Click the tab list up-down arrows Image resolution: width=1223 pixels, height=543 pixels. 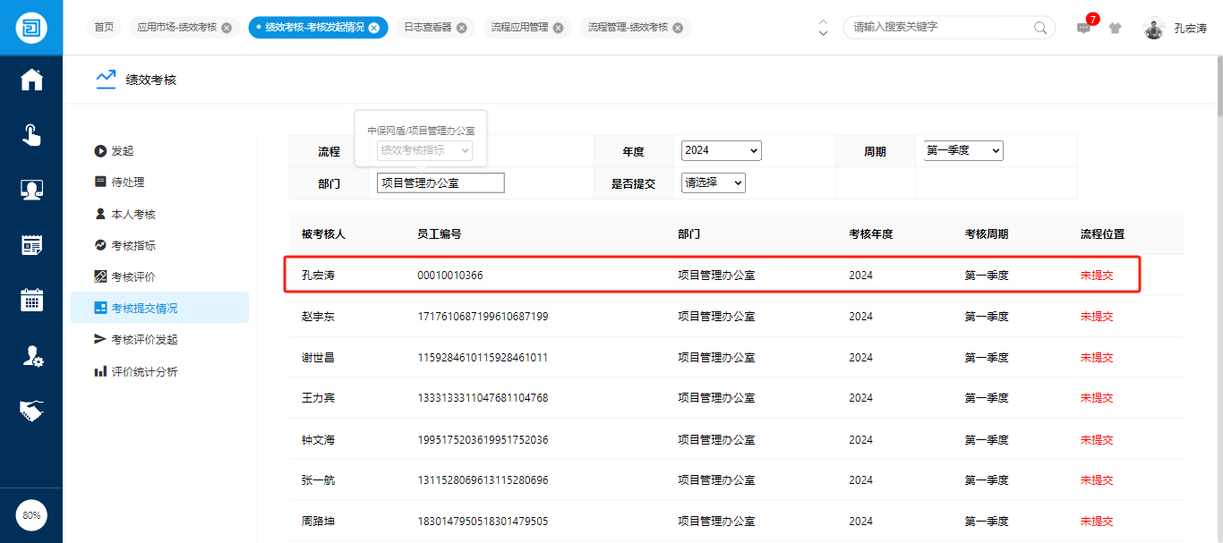[824, 28]
